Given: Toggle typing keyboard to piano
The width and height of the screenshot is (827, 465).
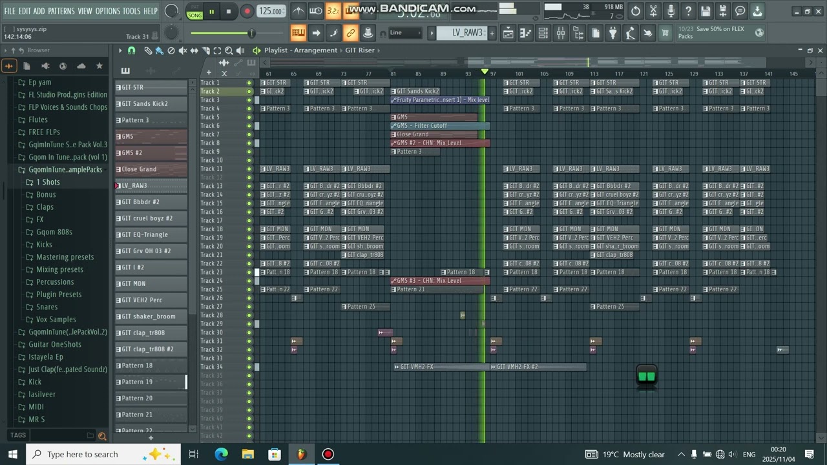Looking at the screenshot, I should click(298, 33).
